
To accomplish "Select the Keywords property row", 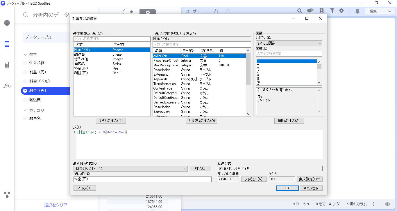I will 199,79.
